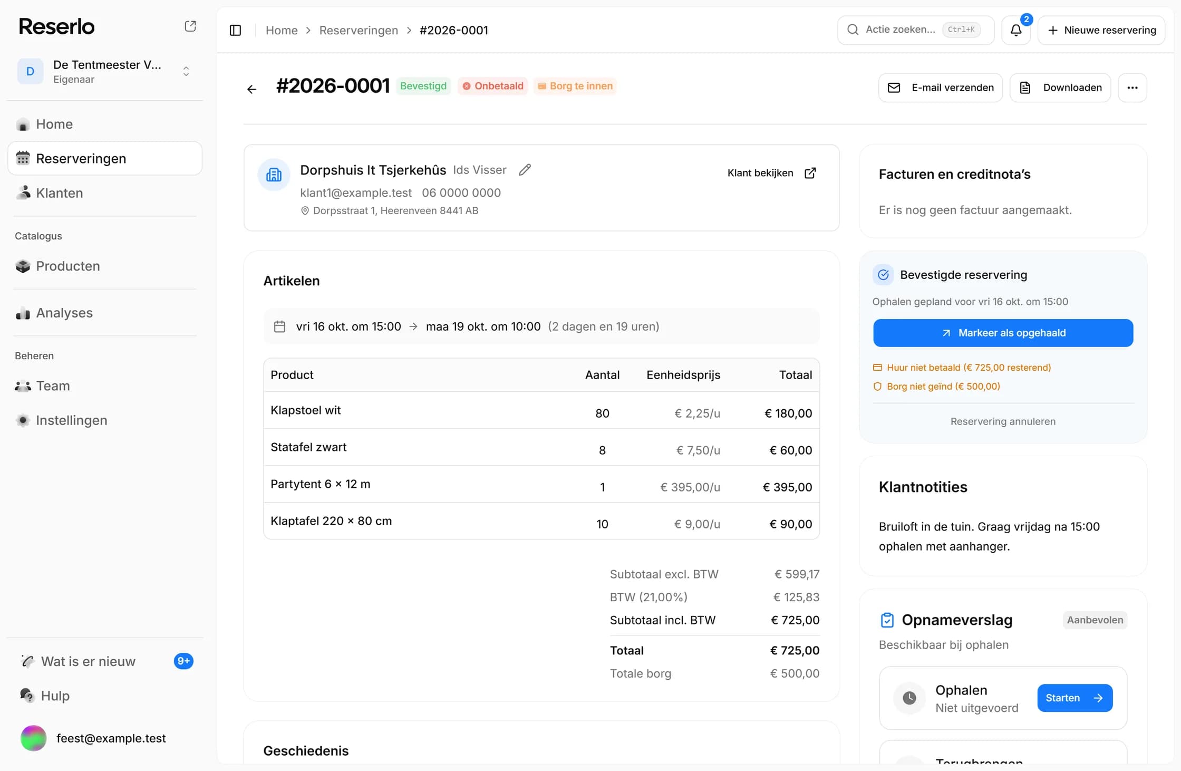Click the Onbetaald status badge
Viewport: 1181px width, 771px height.
click(x=492, y=86)
